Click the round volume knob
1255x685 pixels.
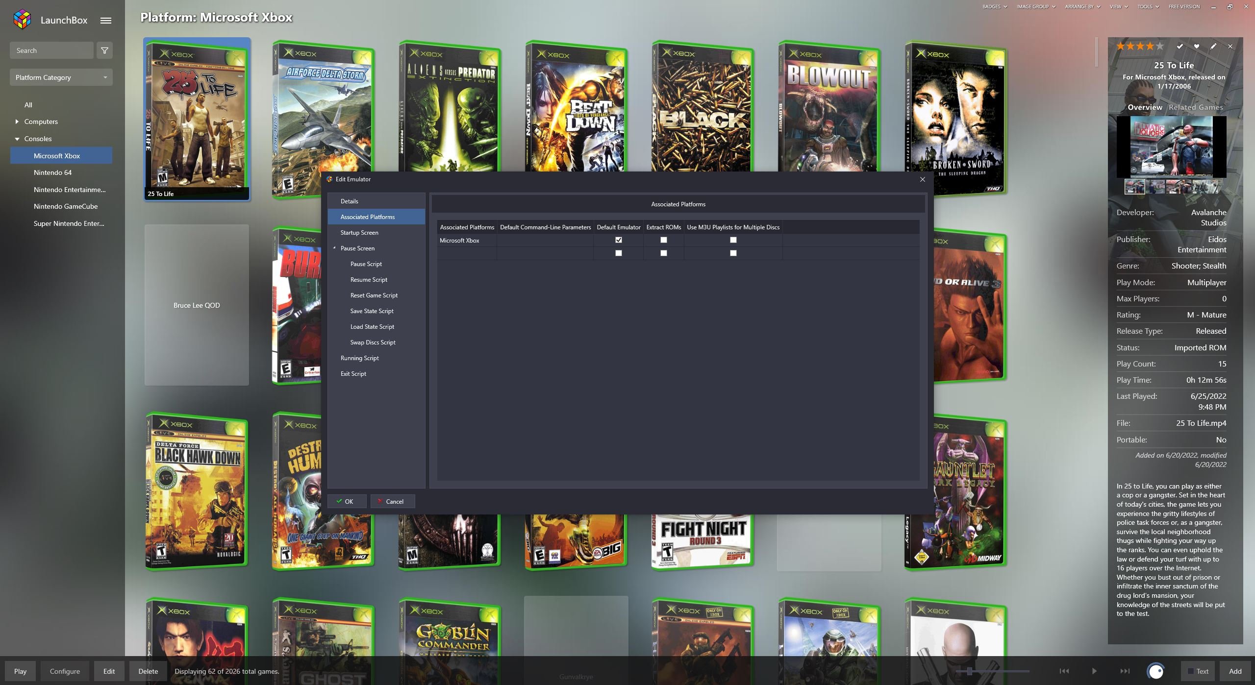1155,671
